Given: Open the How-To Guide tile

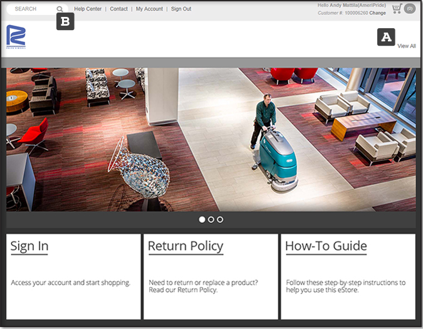Looking at the screenshot, I should click(x=348, y=276).
